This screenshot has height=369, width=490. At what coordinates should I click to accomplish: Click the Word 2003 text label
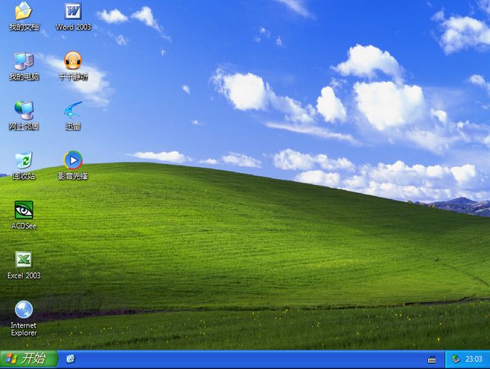pyautogui.click(x=73, y=27)
